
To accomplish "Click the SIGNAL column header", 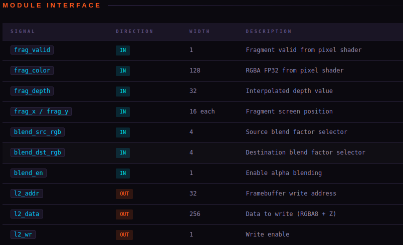I will click(23, 31).
